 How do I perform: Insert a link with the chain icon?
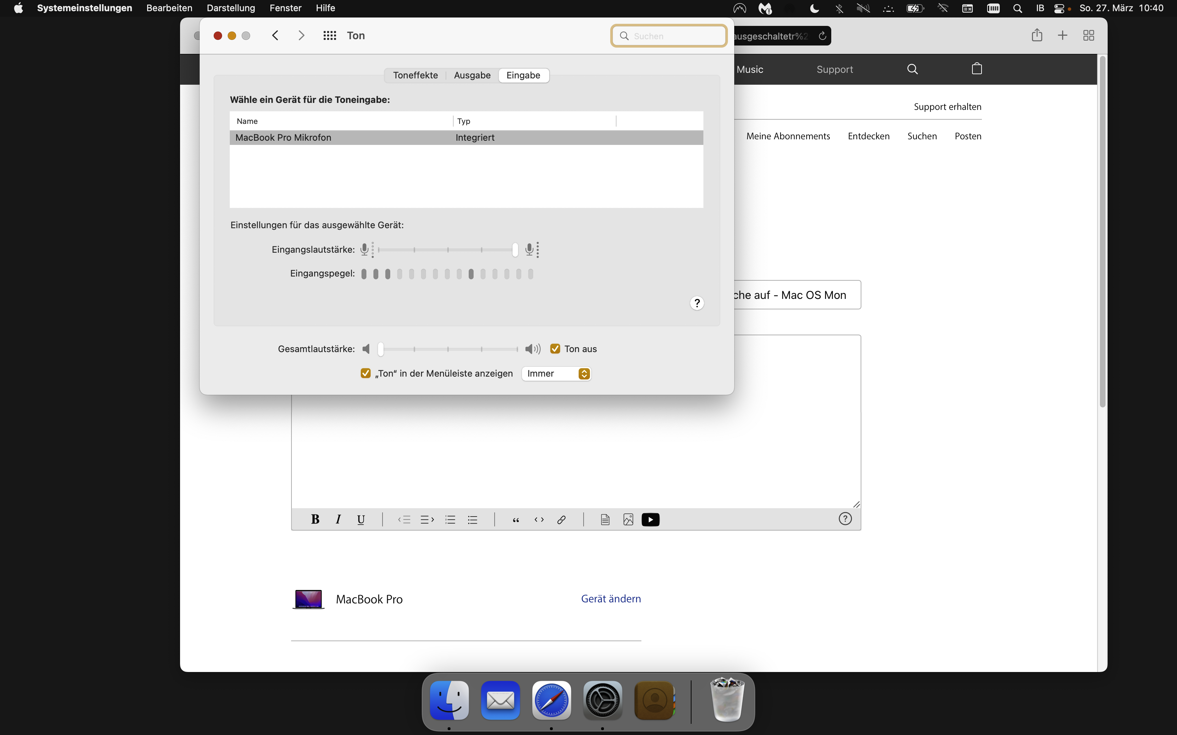[x=561, y=520]
